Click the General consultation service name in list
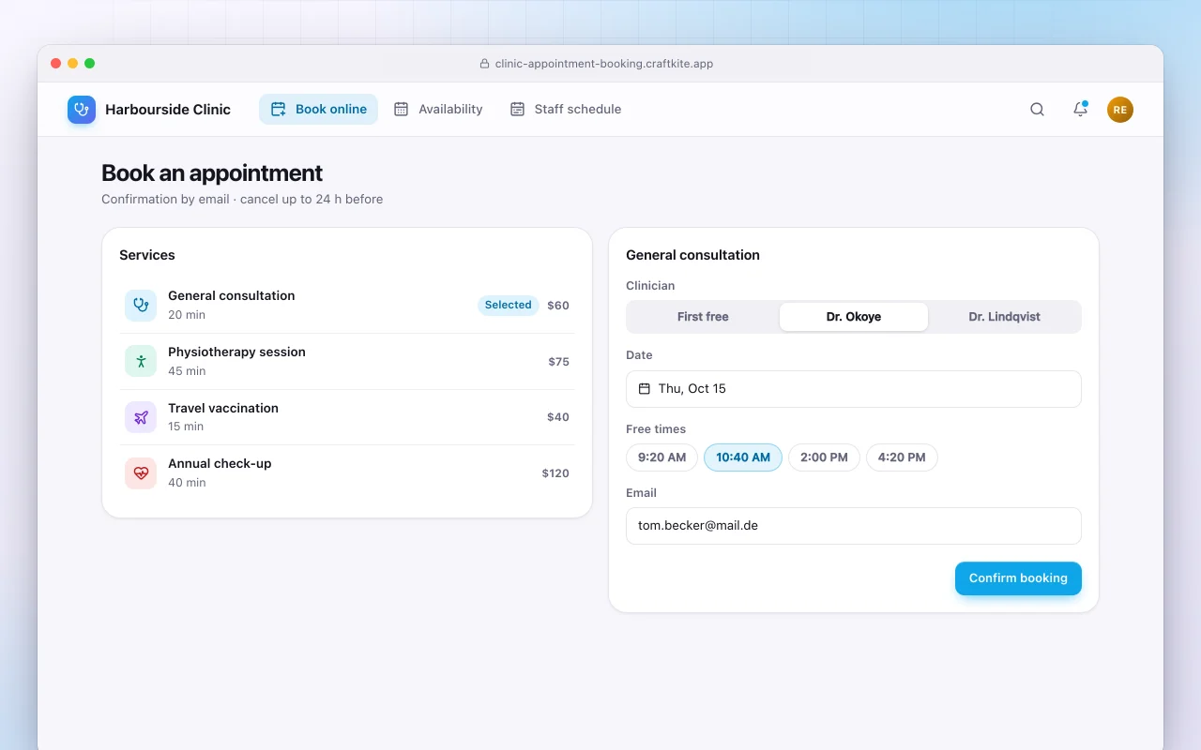 [232, 296]
